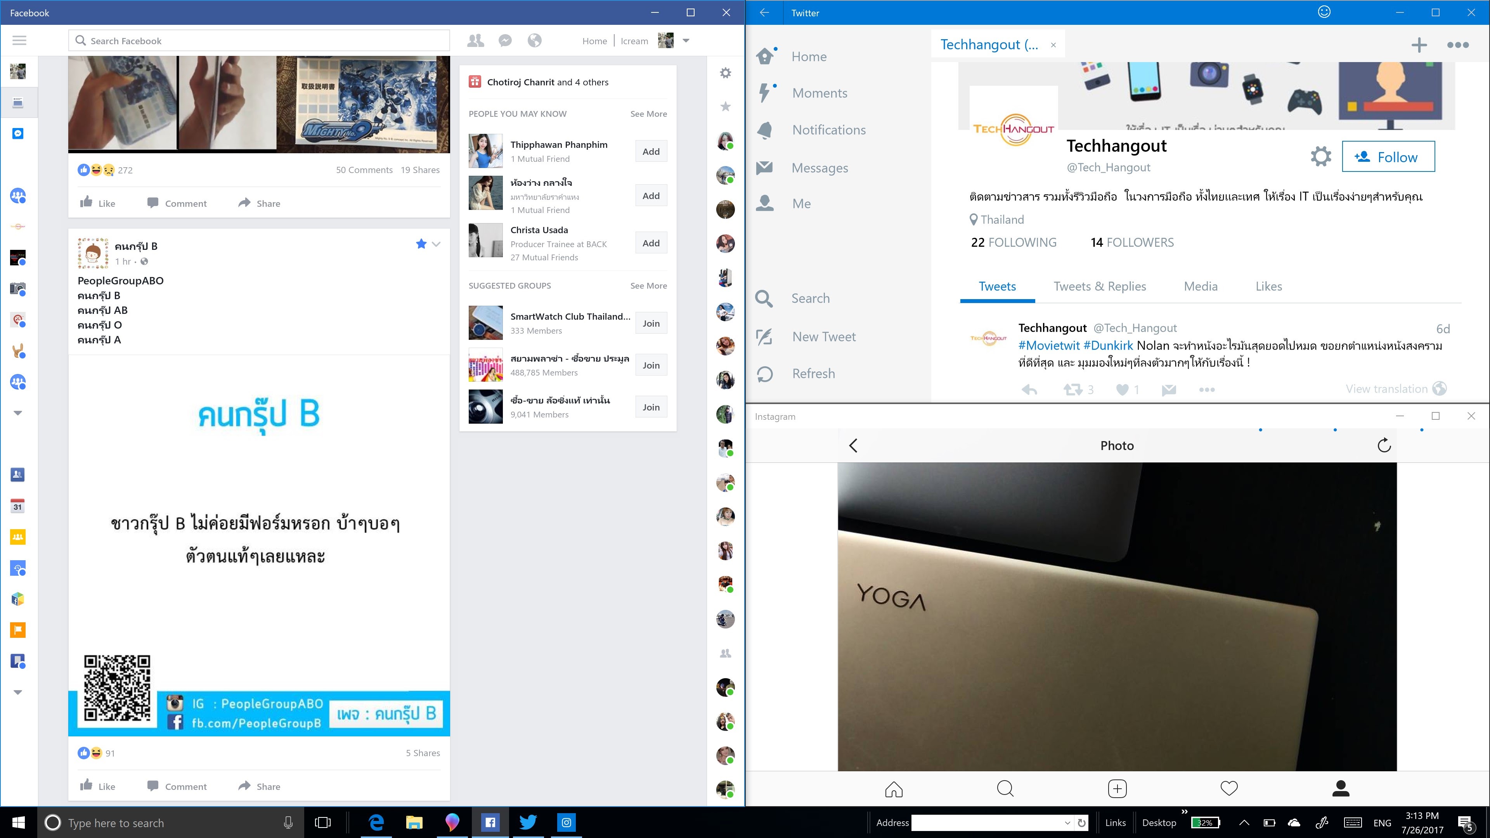Switch to Tweets & Replies tab
The height and width of the screenshot is (838, 1490).
tap(1100, 286)
